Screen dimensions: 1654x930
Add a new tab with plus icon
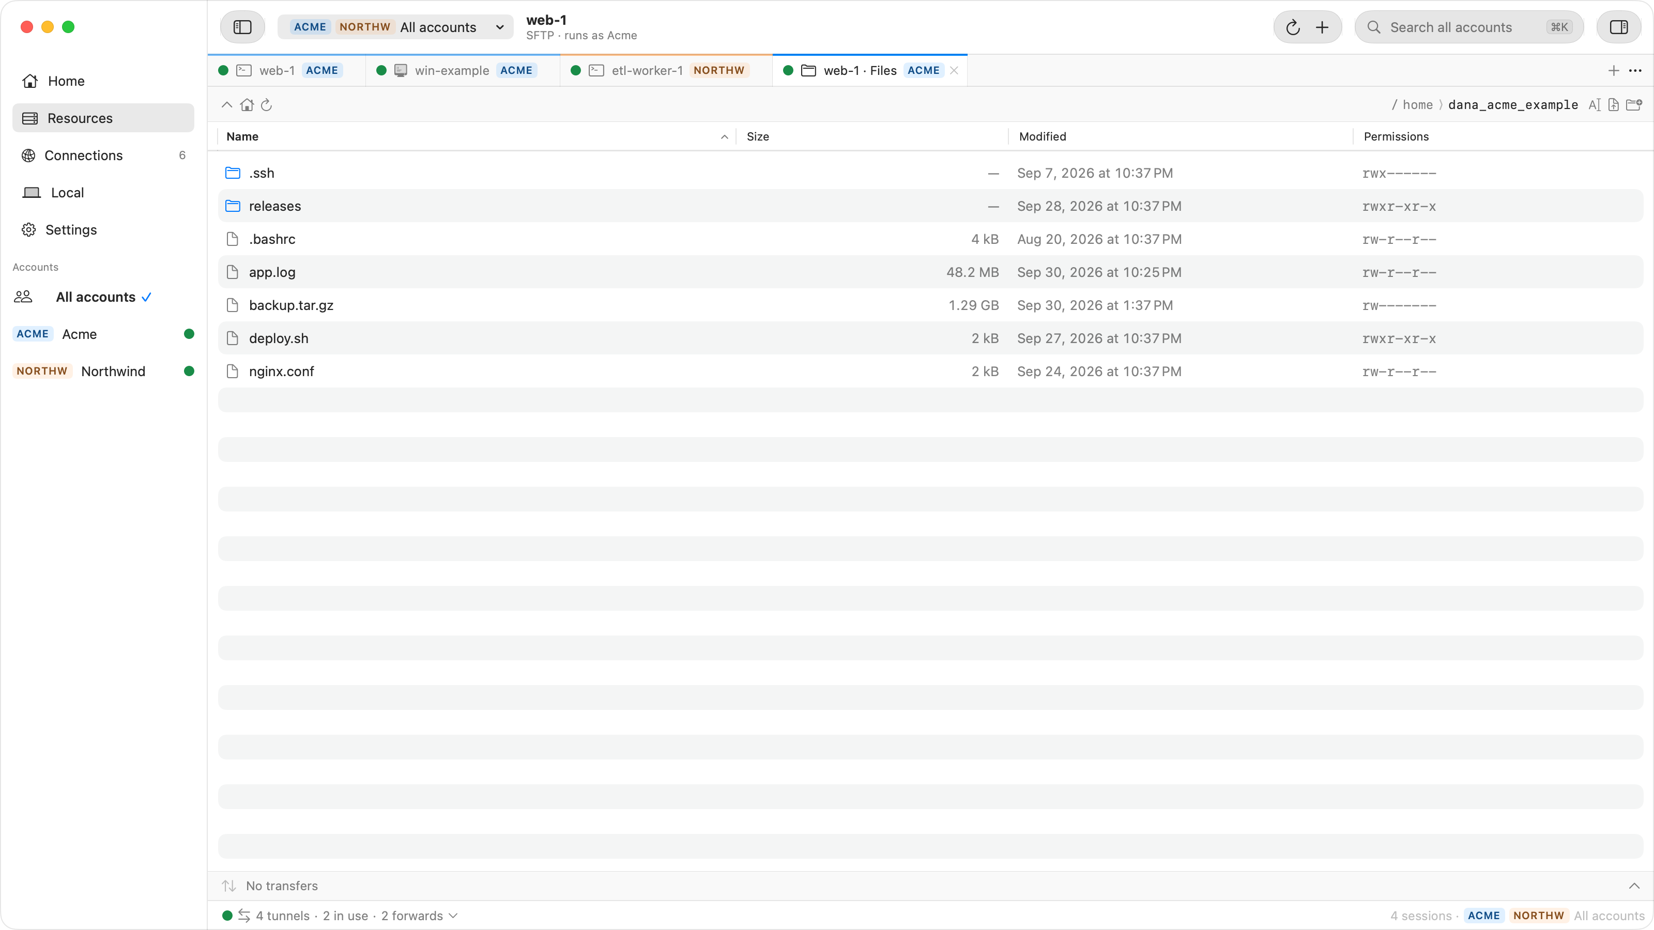(x=1614, y=71)
